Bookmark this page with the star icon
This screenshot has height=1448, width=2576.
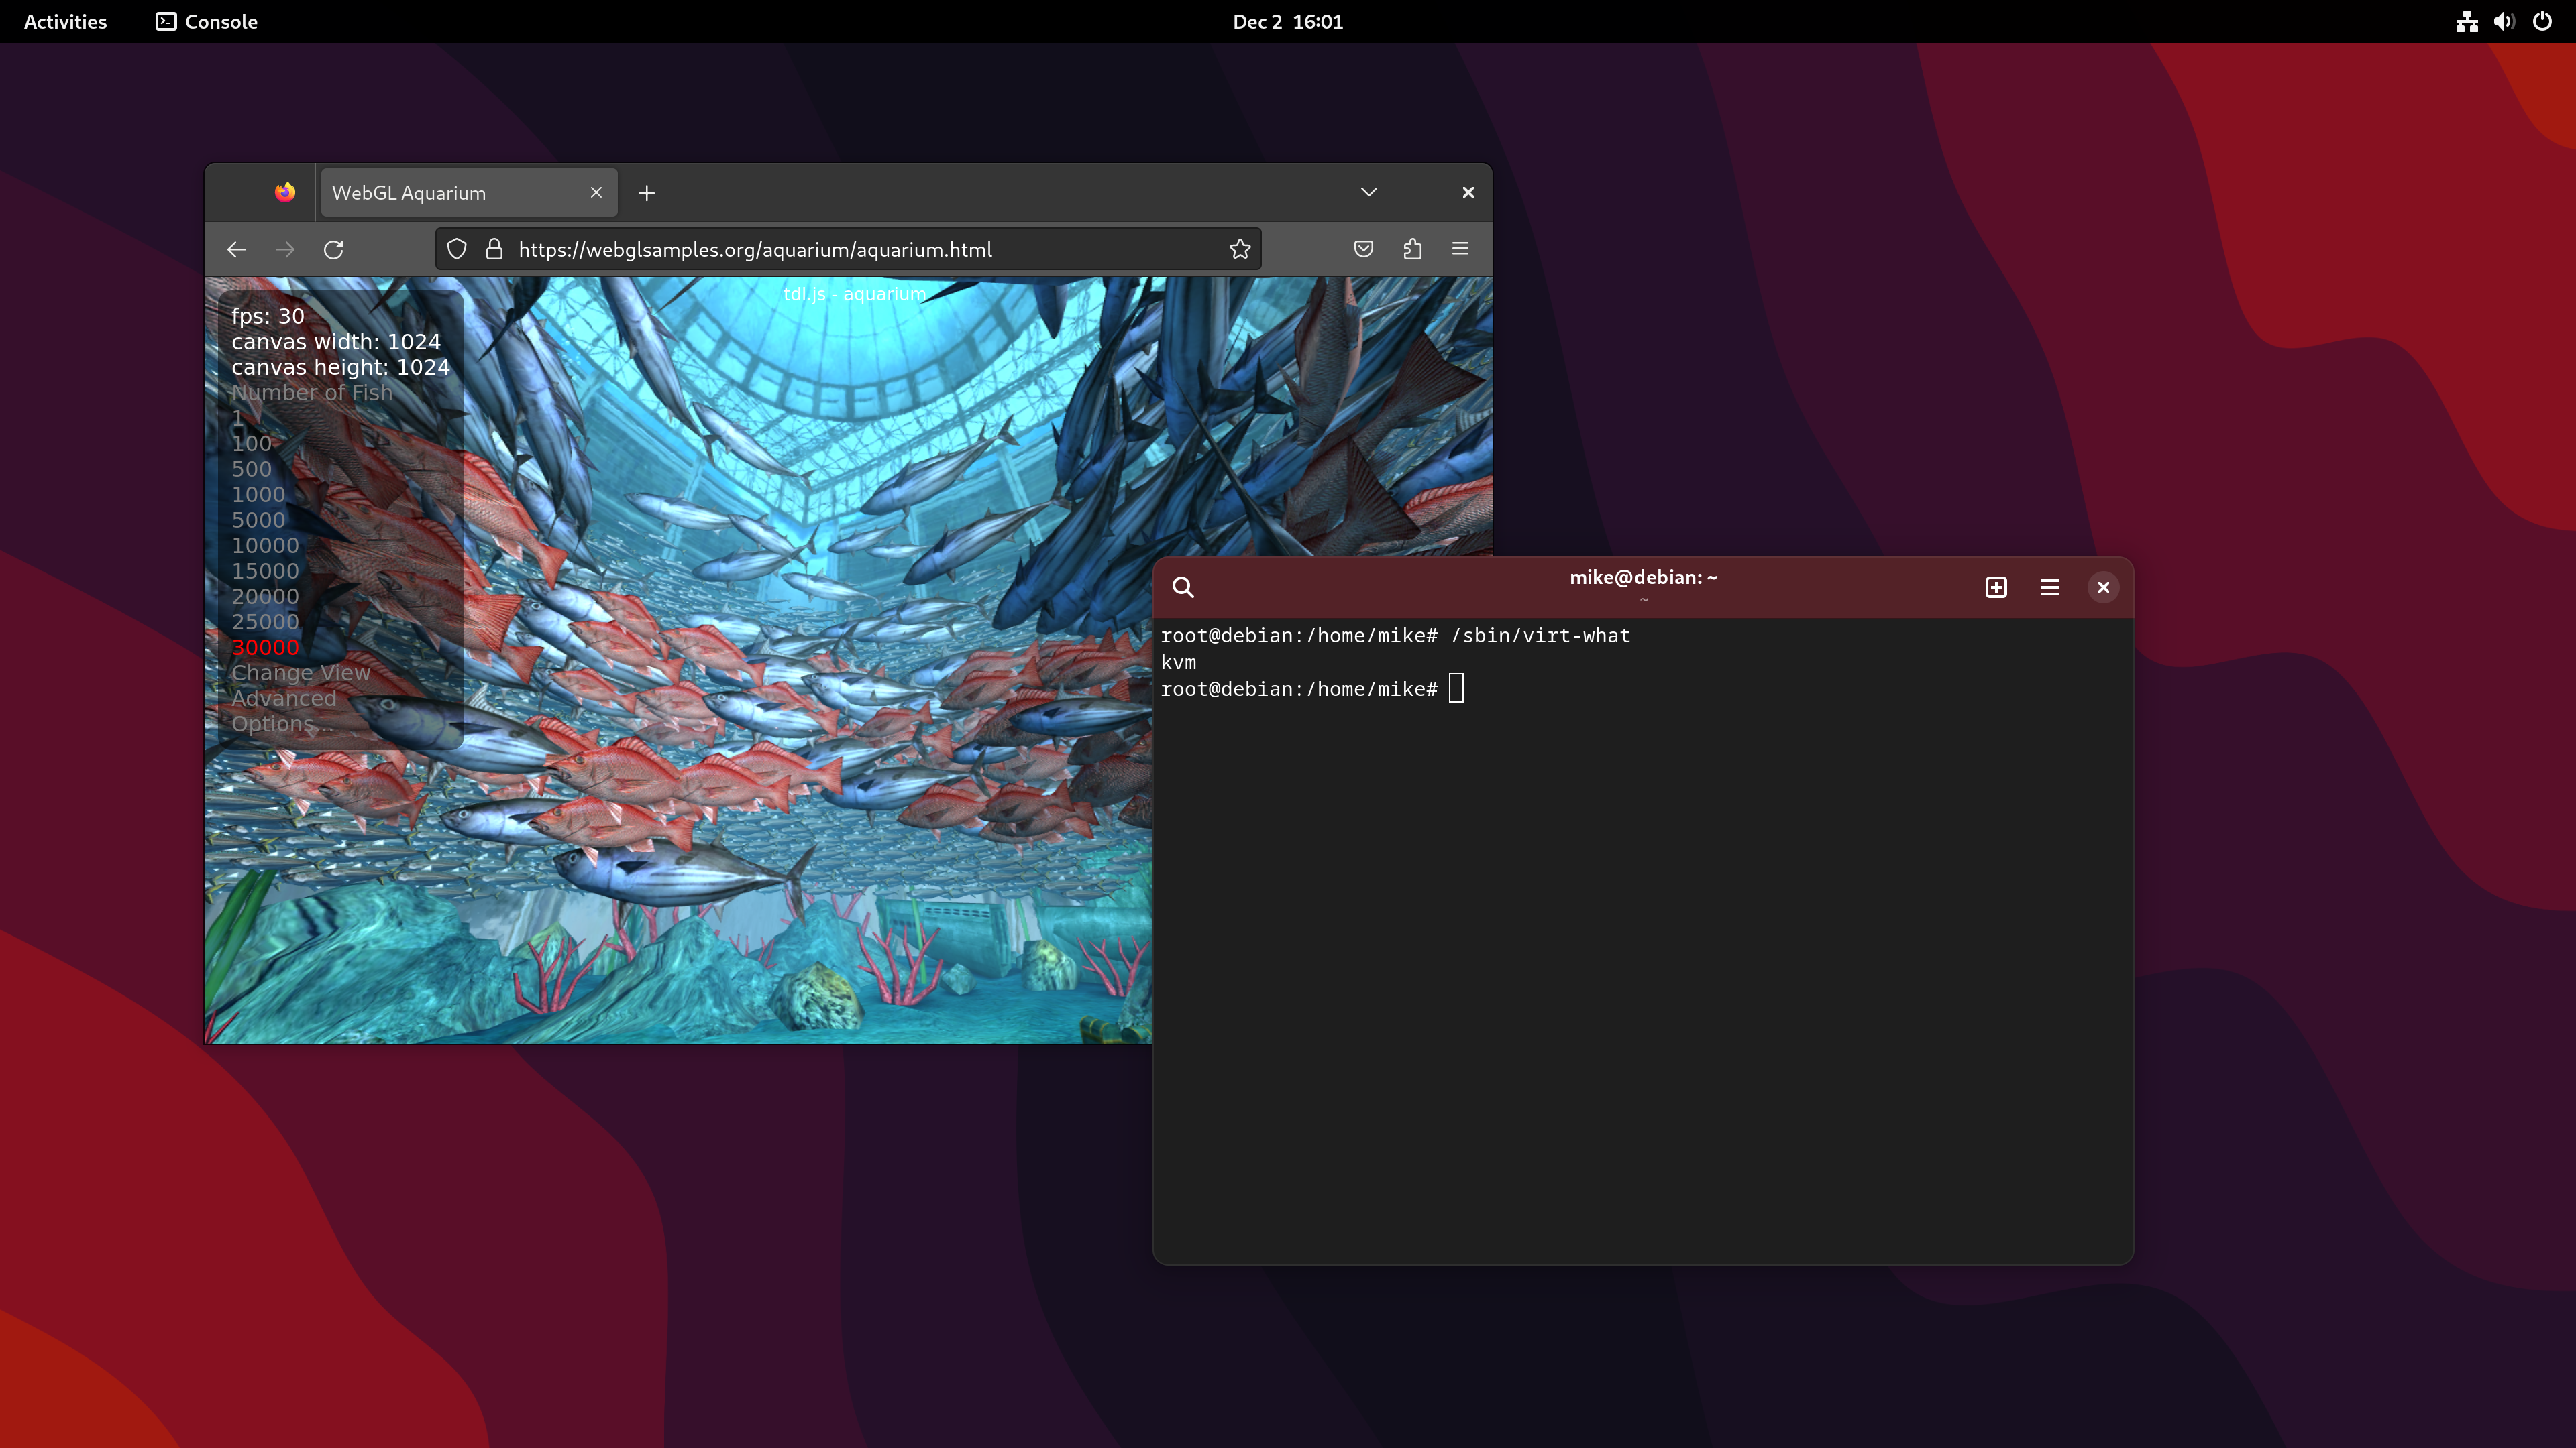1240,250
